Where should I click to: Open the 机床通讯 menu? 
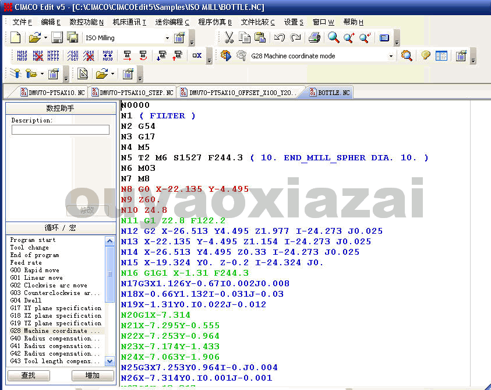pos(129,22)
